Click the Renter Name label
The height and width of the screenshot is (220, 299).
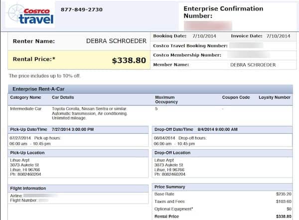[x=34, y=41]
